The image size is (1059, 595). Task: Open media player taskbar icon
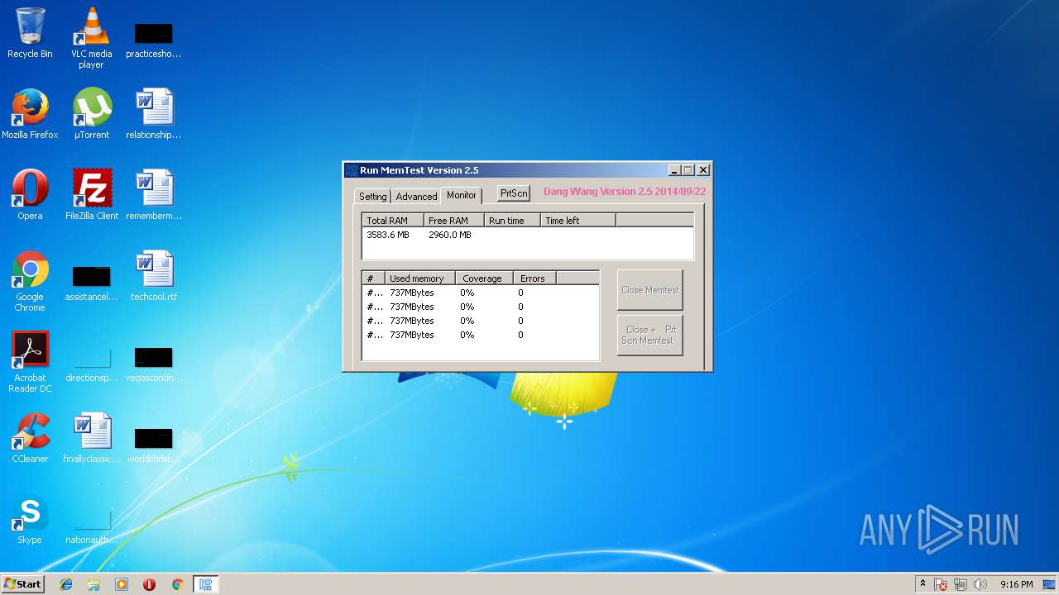point(122,584)
